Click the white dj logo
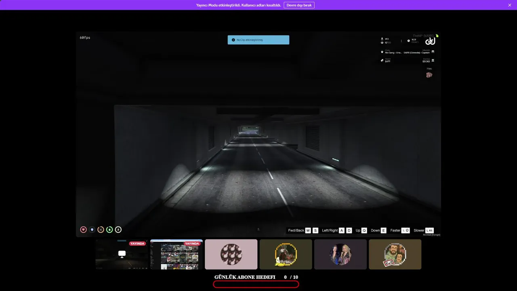This screenshot has width=517, height=291. click(x=430, y=41)
